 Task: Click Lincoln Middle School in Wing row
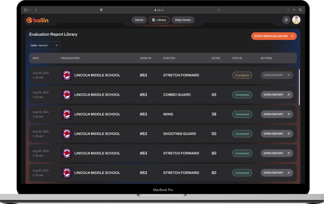(x=97, y=114)
